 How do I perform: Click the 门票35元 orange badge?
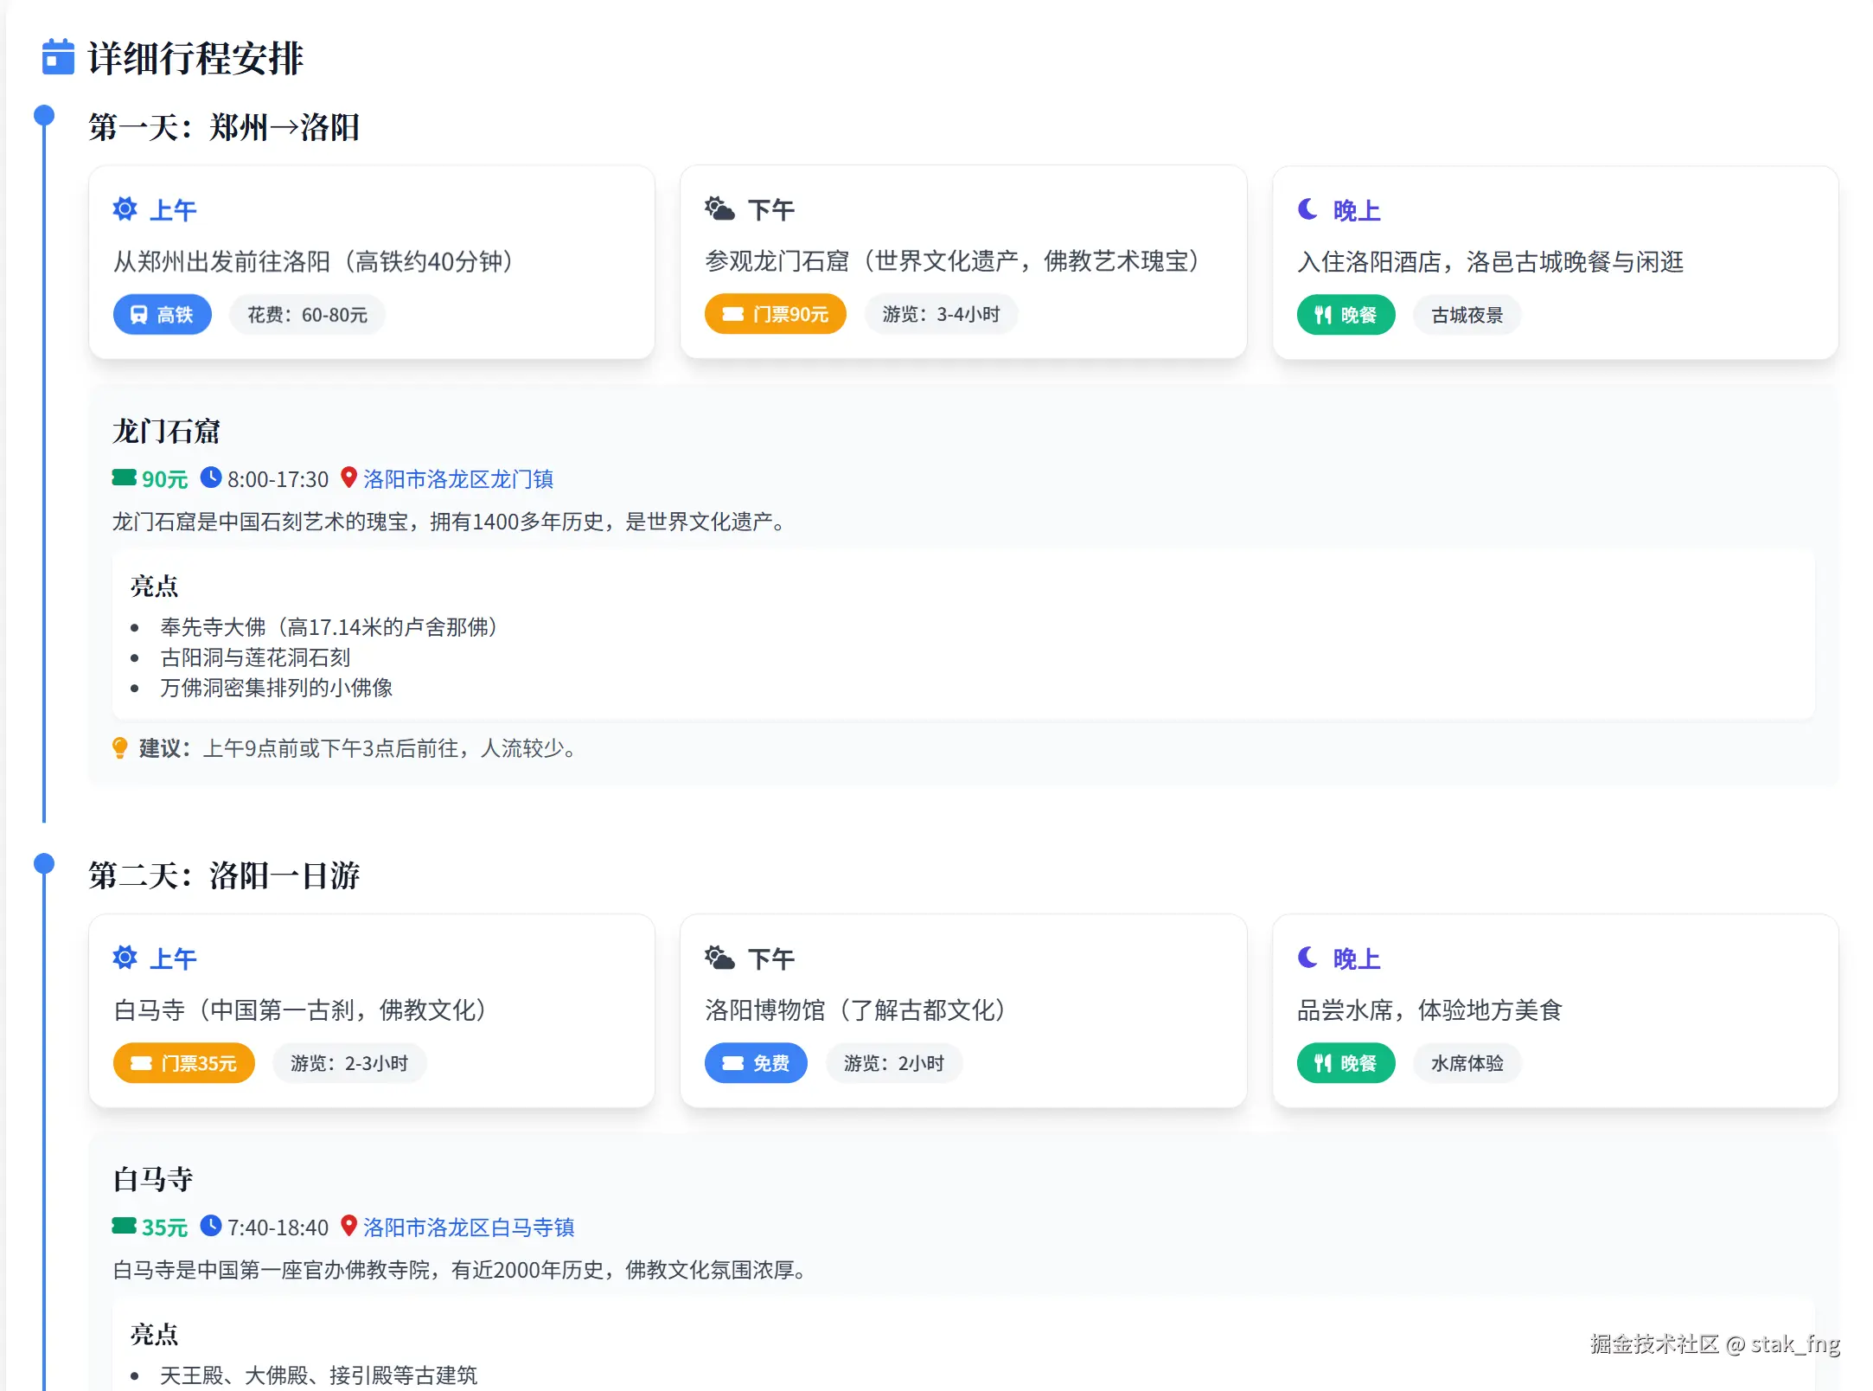tap(183, 1063)
